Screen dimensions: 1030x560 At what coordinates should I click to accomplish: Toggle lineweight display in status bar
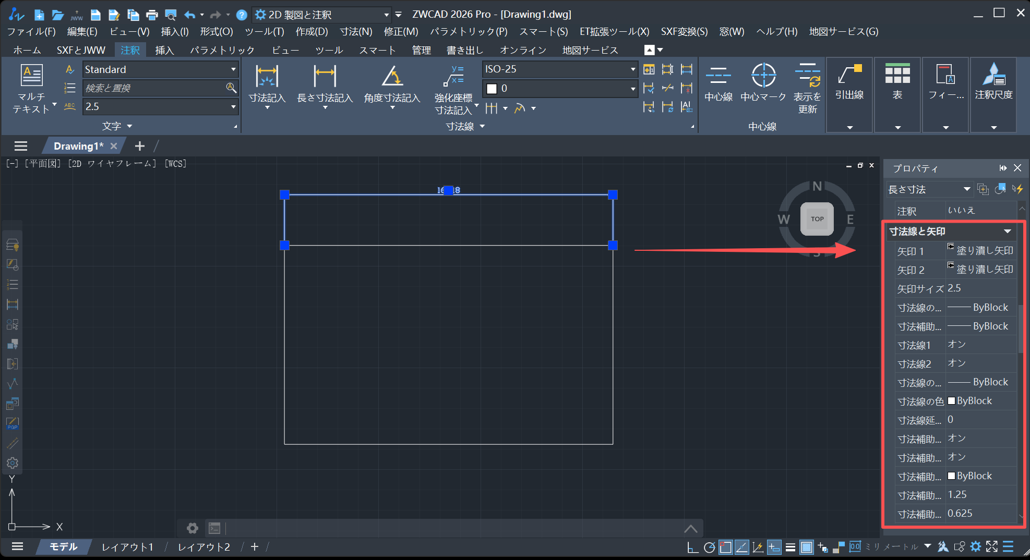791,547
